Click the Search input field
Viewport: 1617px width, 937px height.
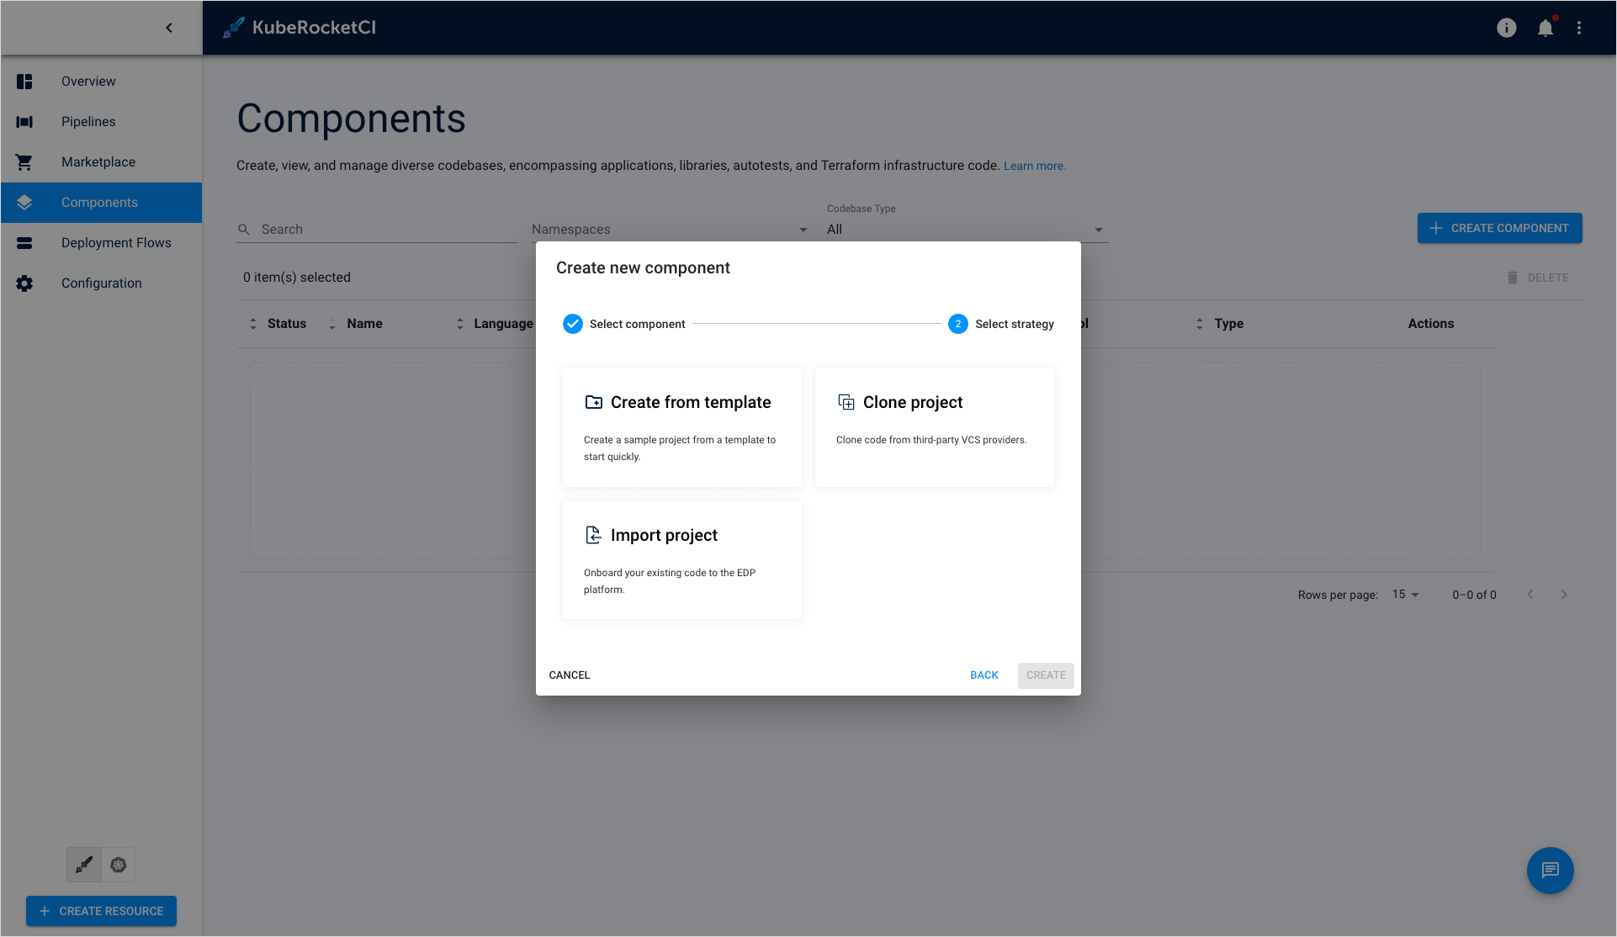[387, 230]
